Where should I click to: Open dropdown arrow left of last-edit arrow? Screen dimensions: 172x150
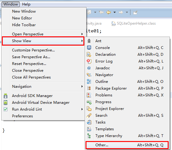point(95,12)
